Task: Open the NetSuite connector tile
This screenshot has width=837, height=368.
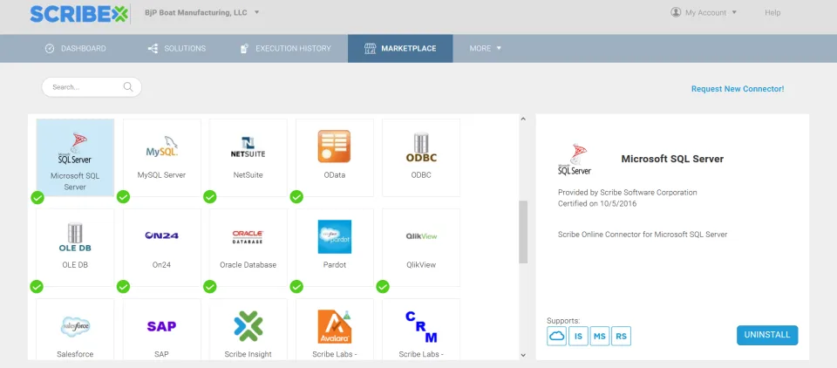Action: click(248, 158)
